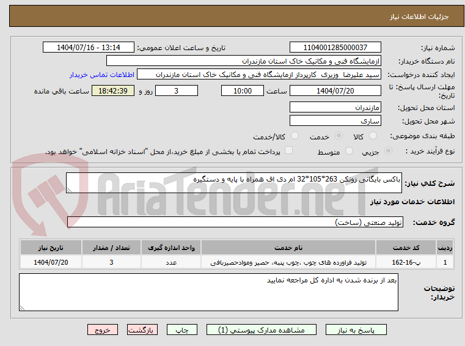
Task: Click the توضیحات خریدار text area
Action: 208,292
